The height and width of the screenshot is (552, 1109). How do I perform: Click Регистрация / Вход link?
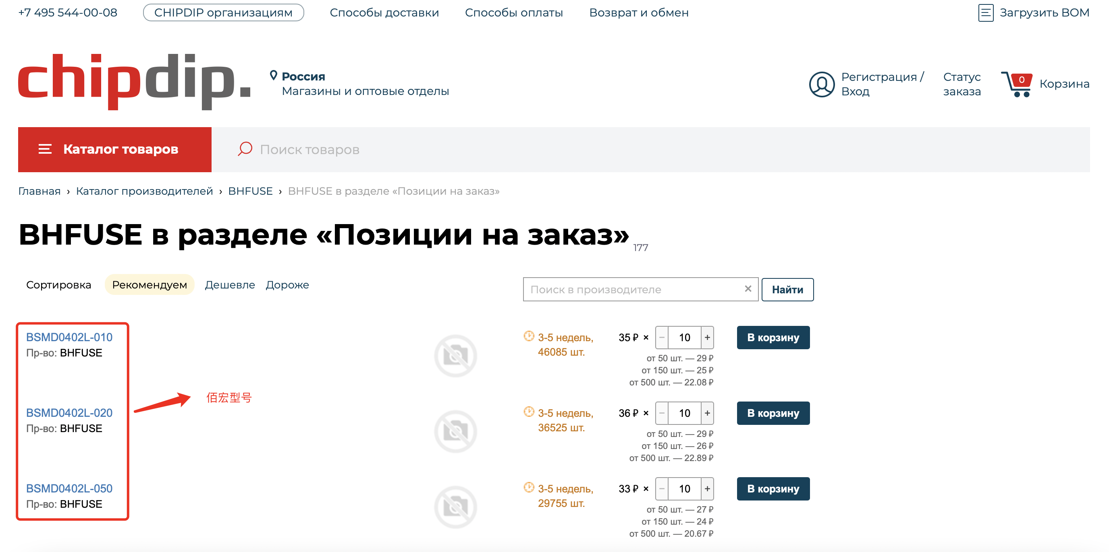pyautogui.click(x=882, y=84)
